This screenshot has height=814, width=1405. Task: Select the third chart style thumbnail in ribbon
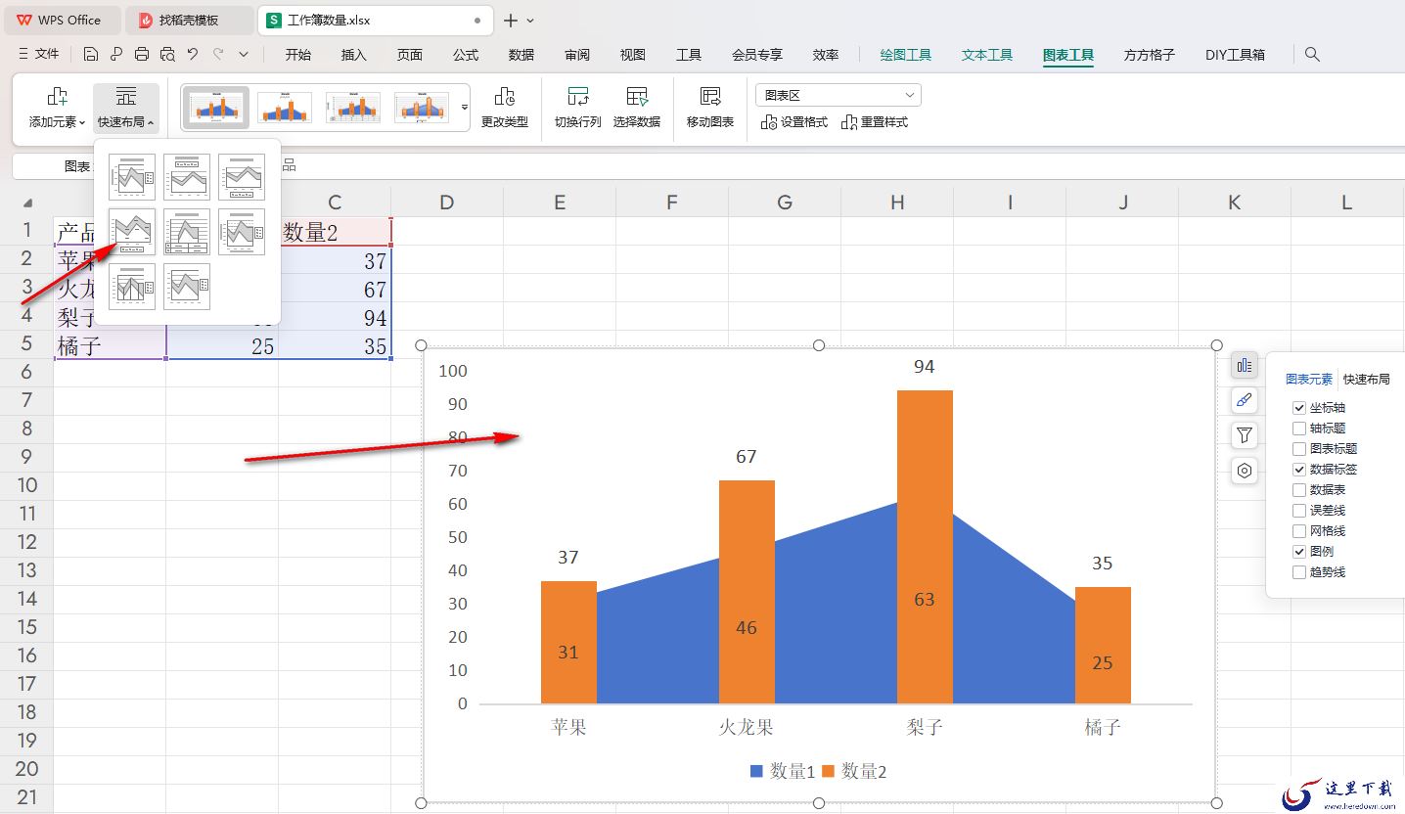pos(353,108)
